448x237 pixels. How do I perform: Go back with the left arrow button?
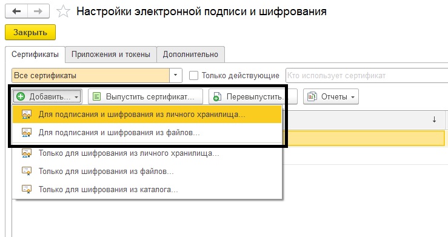[x=16, y=11]
